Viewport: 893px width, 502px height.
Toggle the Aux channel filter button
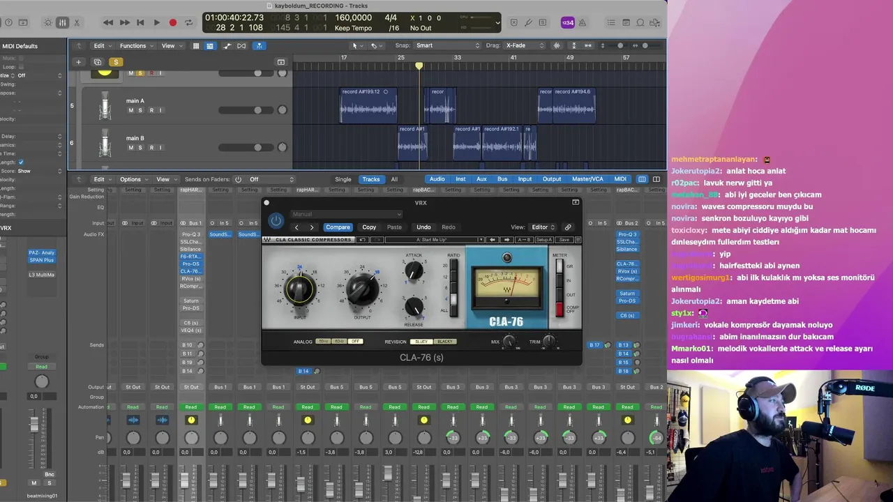point(481,179)
